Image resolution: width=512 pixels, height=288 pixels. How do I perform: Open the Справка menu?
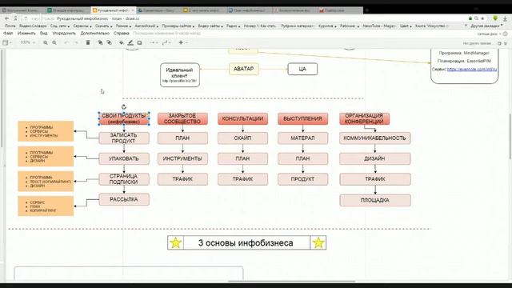point(122,34)
